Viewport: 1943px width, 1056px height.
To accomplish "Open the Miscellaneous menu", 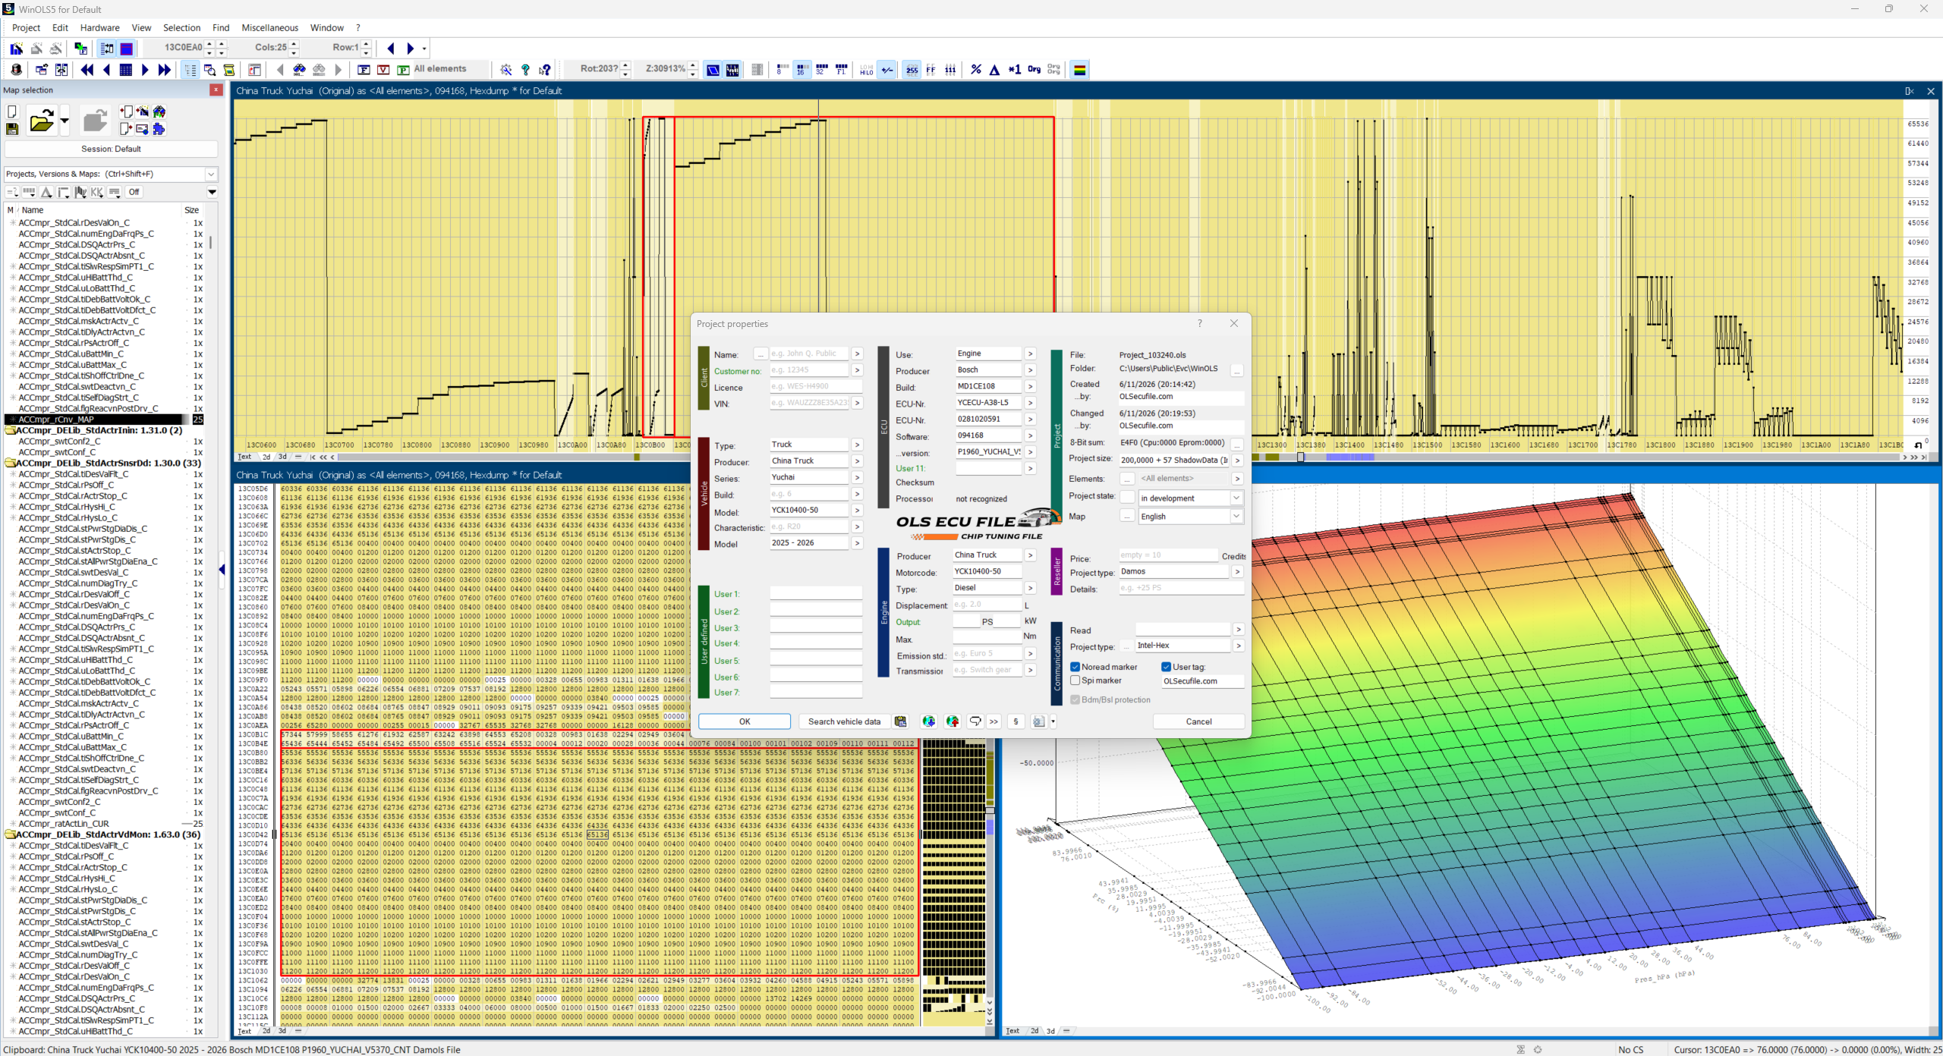I will point(269,28).
